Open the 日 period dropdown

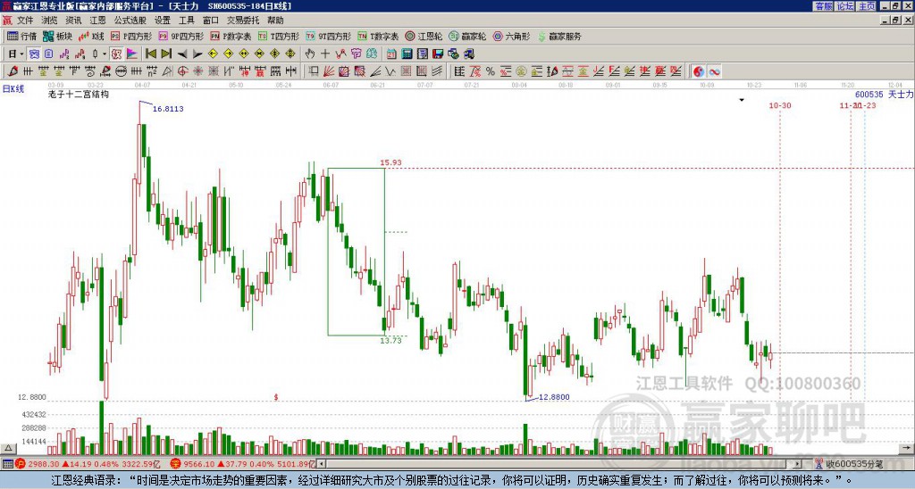coord(16,54)
